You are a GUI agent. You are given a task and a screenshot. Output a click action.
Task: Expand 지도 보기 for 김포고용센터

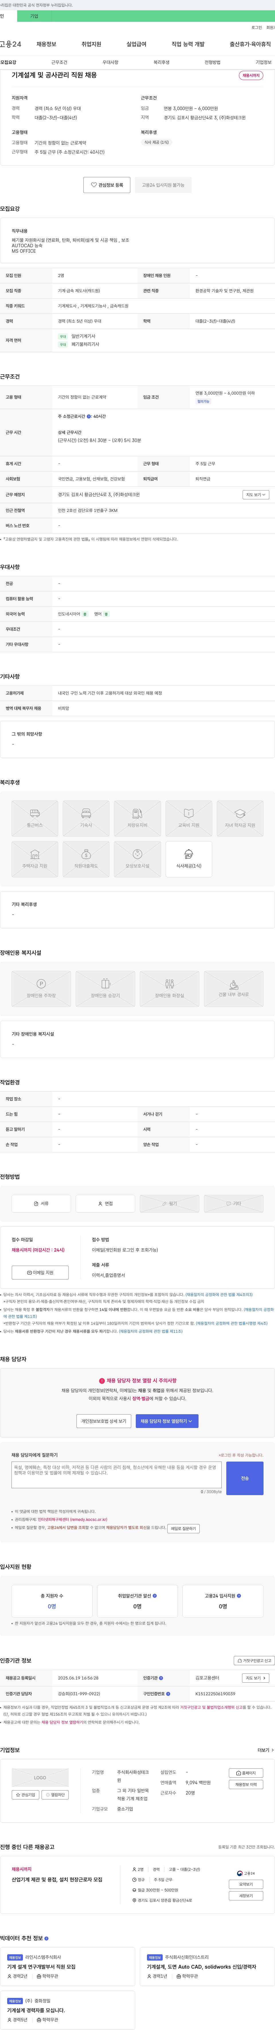(256, 1678)
